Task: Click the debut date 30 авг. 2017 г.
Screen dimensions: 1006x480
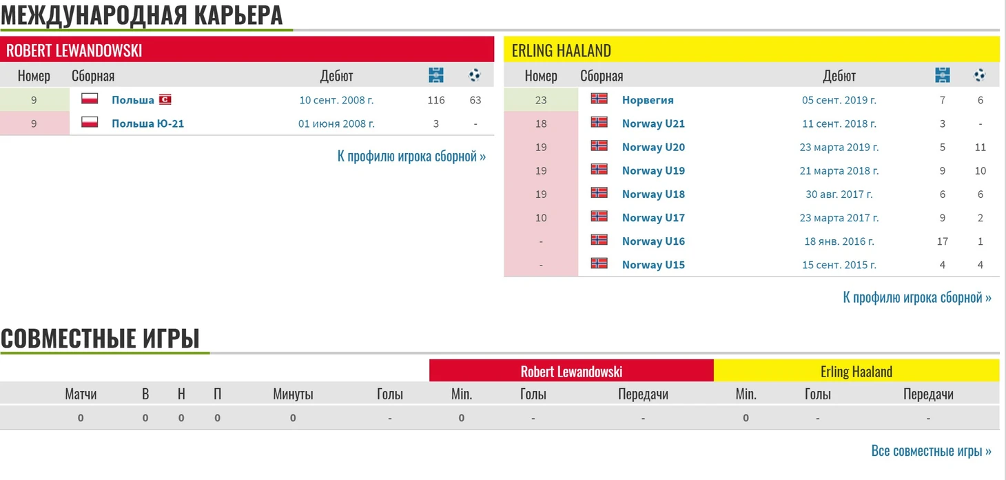Action: point(839,194)
